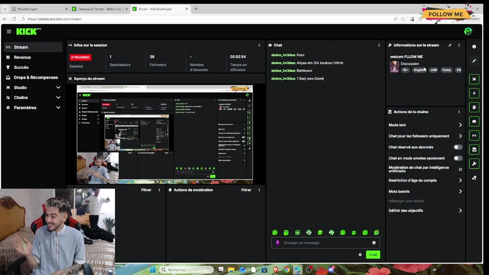The width and height of the screenshot is (489, 275).
Task: Open the AI moderation external link icon
Action: click(x=460, y=169)
